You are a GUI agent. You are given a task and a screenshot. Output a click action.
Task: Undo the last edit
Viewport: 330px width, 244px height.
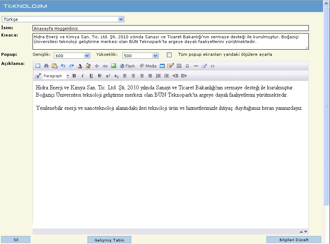pos(63,66)
